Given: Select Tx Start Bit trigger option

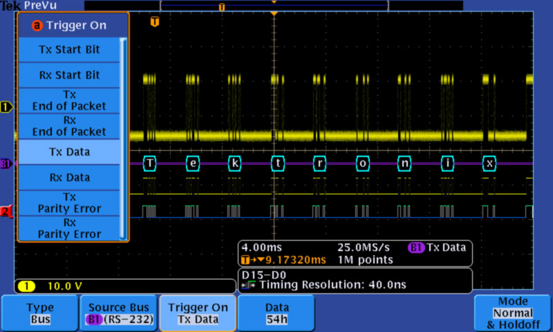Looking at the screenshot, I should (69, 50).
